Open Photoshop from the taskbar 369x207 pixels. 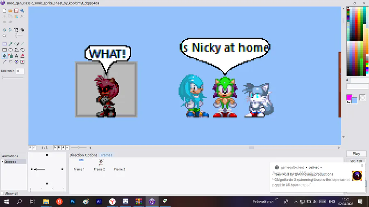[73, 201]
